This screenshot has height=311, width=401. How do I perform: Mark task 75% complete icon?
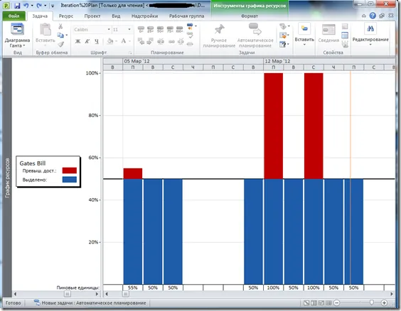170,29
